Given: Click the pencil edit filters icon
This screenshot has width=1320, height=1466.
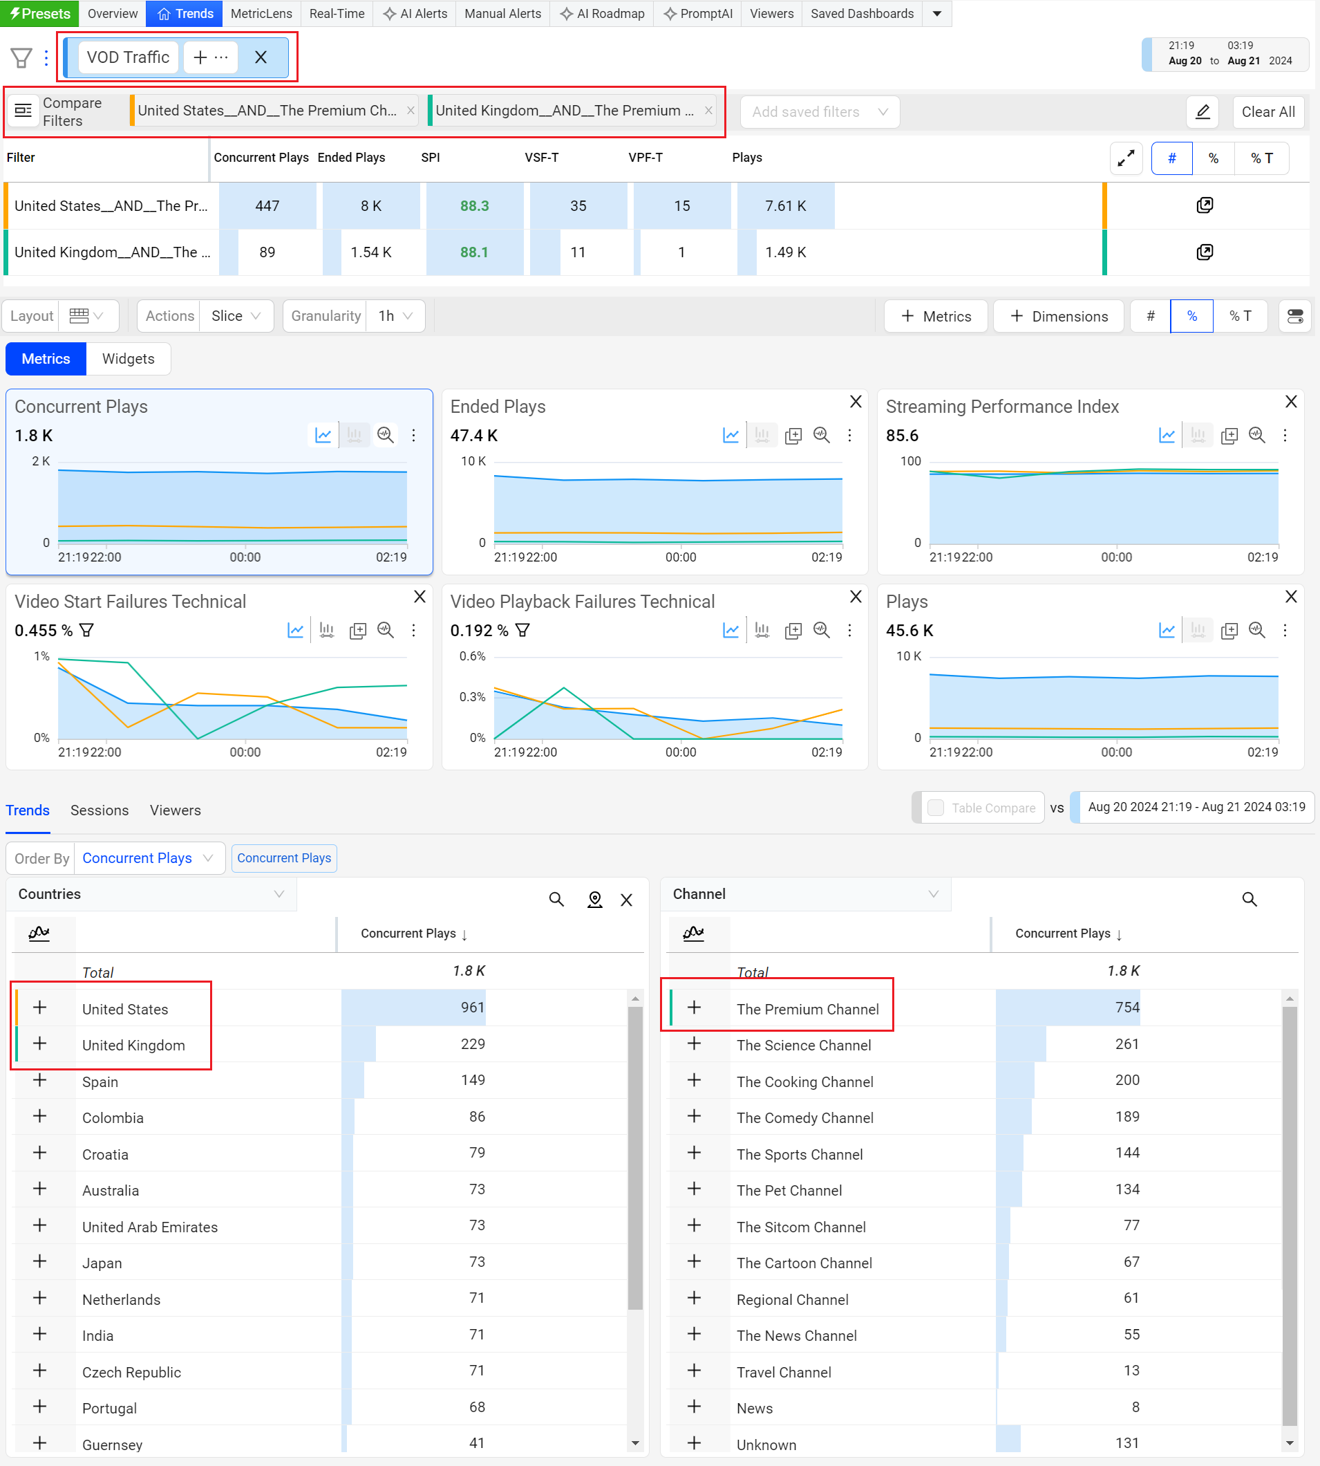Looking at the screenshot, I should pyautogui.click(x=1202, y=112).
